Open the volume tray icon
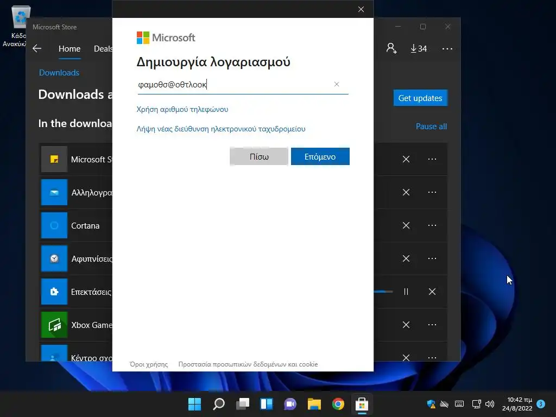 coord(490,404)
